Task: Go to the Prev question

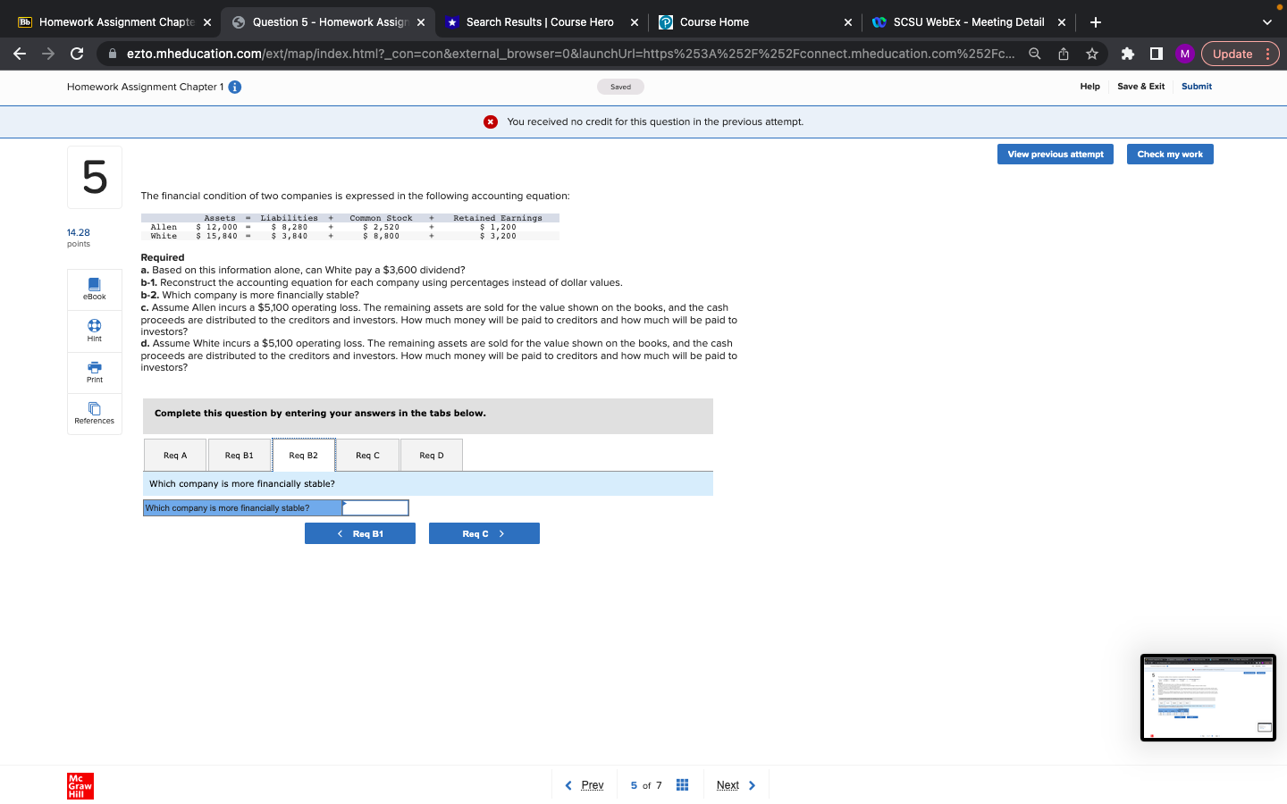Action: coord(585,785)
